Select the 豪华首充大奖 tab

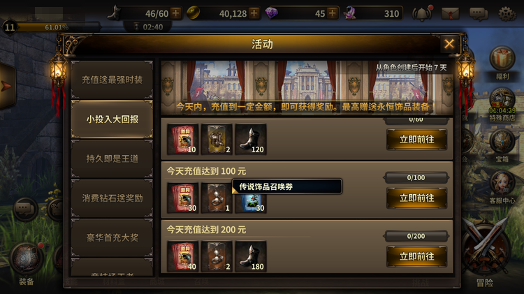pos(112,237)
